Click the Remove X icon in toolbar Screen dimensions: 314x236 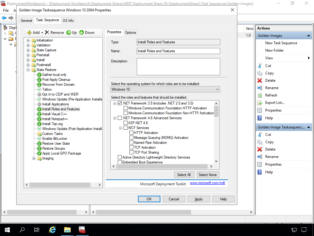coord(47,32)
